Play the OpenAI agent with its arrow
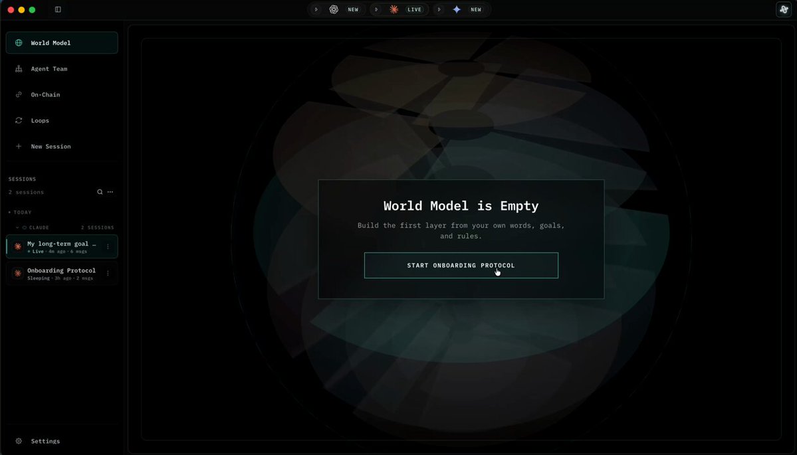This screenshot has width=797, height=455. [x=316, y=10]
